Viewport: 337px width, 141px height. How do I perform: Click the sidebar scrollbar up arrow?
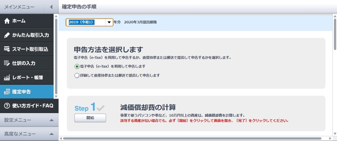tap(56, 16)
